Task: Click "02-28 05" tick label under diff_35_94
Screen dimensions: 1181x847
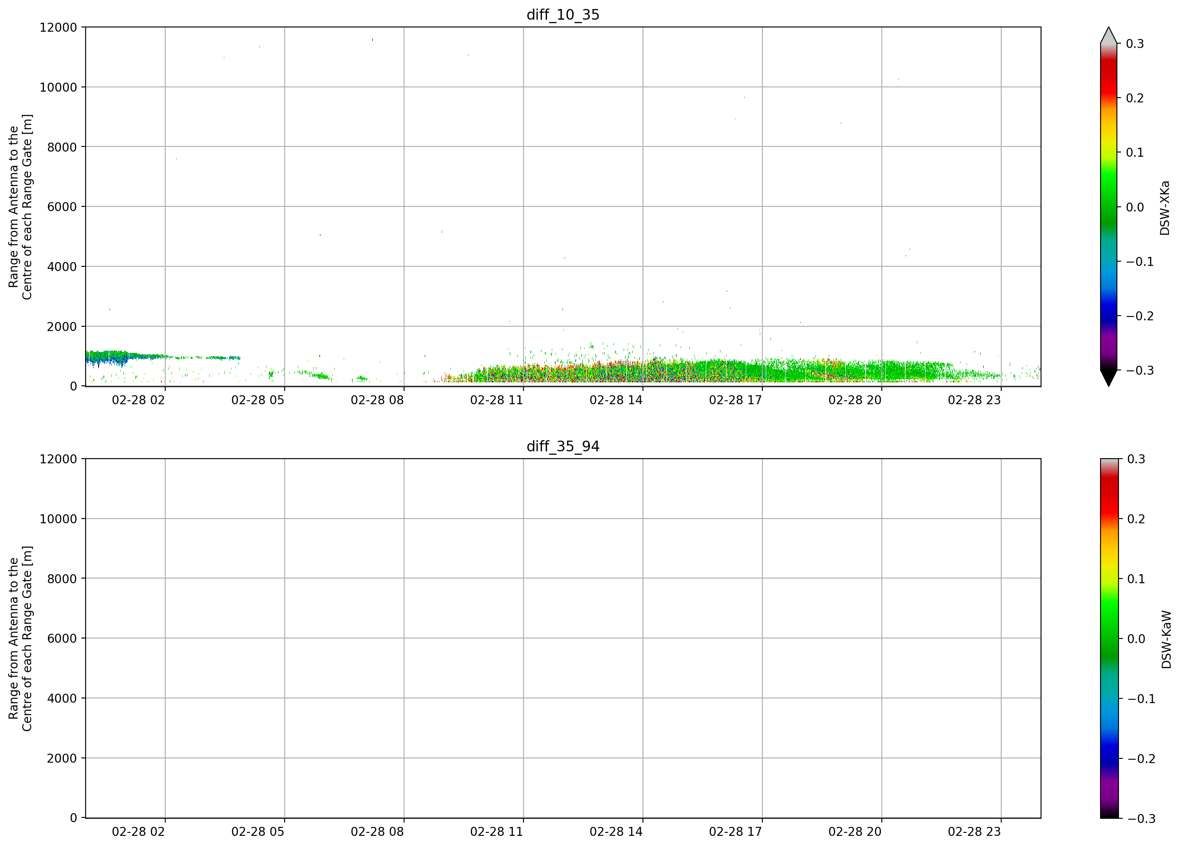Action: click(258, 832)
